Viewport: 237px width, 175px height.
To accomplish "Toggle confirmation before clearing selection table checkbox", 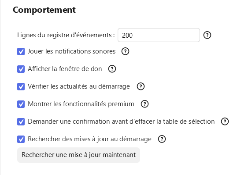I will 21,121.
